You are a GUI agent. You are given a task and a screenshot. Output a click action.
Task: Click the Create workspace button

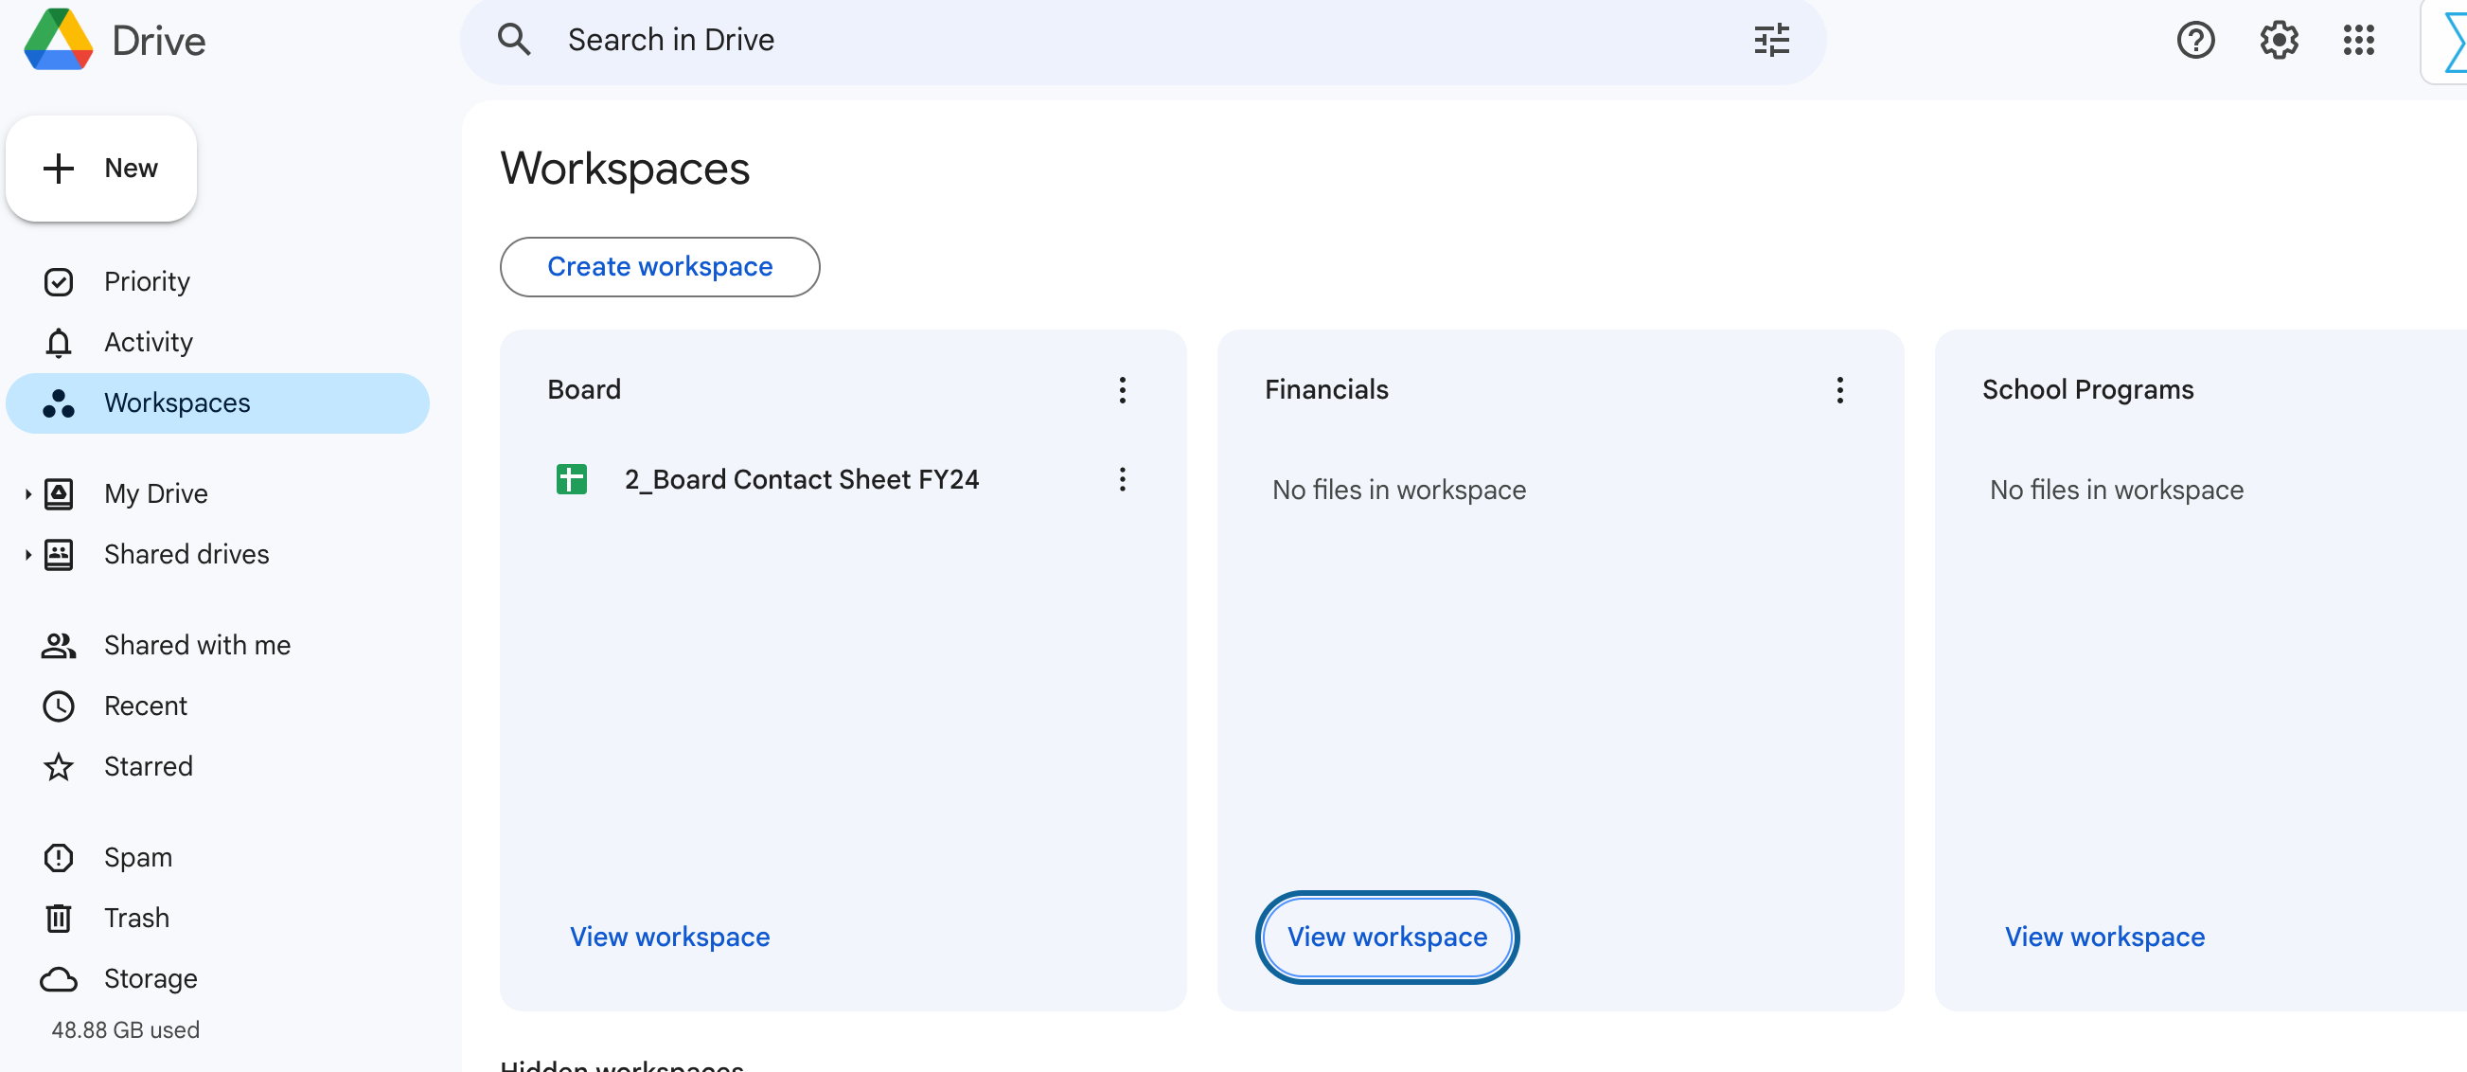pyautogui.click(x=659, y=267)
